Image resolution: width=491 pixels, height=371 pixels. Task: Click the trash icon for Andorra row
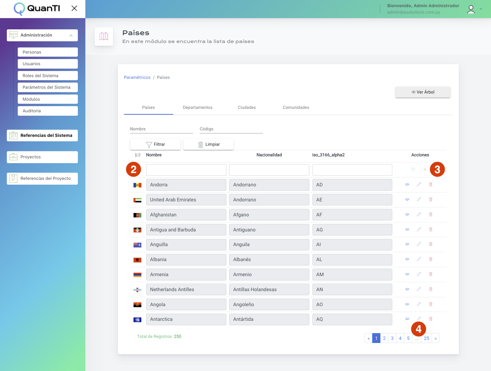(x=431, y=184)
